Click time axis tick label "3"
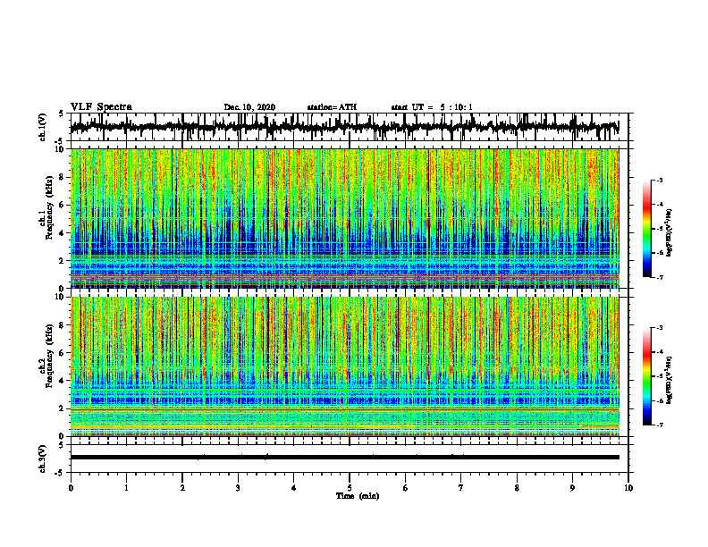The height and width of the screenshot is (547, 708). pos(238,488)
